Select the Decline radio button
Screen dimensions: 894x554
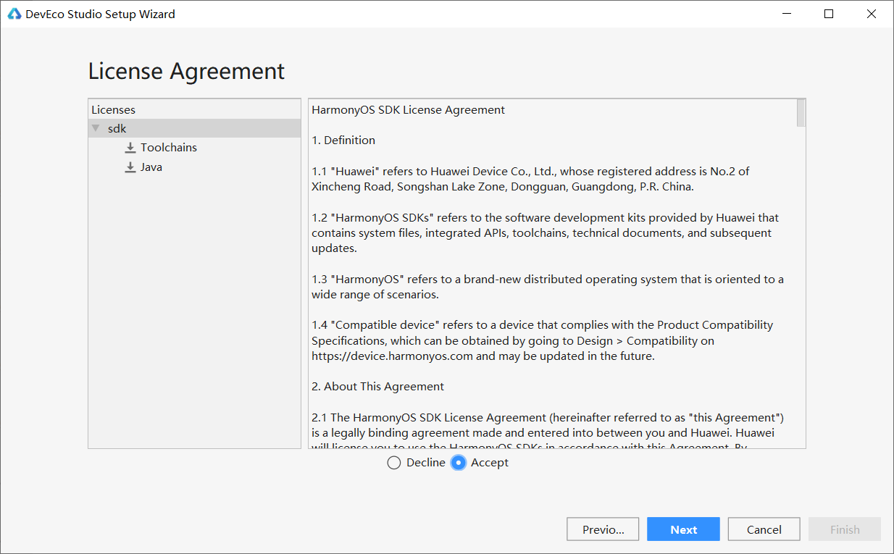pos(394,463)
